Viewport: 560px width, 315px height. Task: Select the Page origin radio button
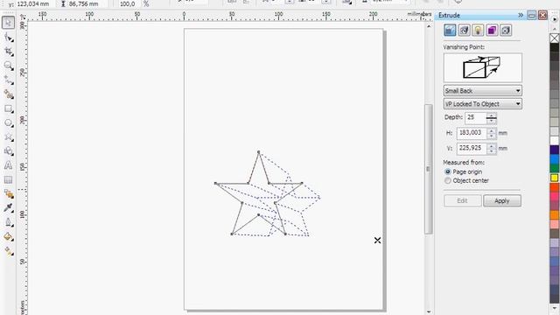point(447,171)
